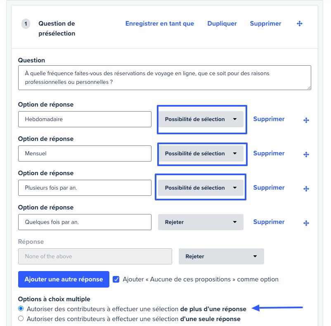Click inside the question text field
The image size is (331, 326).
164,78
